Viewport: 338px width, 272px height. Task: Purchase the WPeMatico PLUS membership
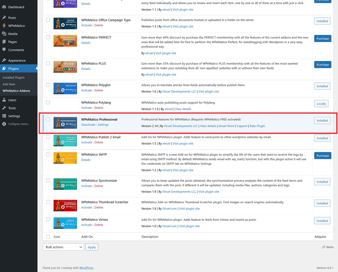coord(322,65)
